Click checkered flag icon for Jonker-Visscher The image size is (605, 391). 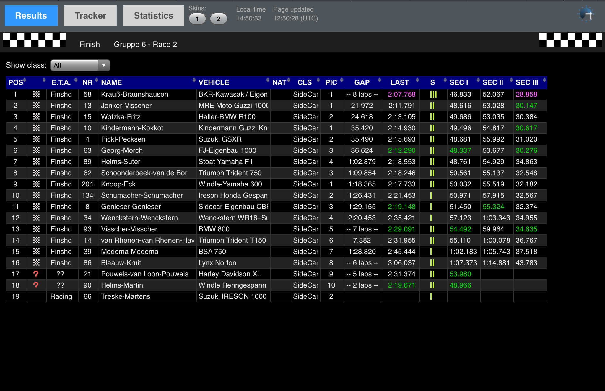(x=36, y=106)
